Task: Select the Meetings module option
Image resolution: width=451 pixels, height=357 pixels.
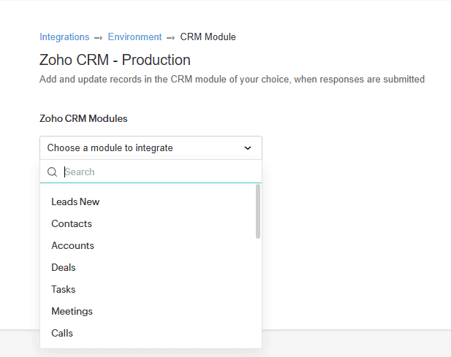Action: pos(72,311)
